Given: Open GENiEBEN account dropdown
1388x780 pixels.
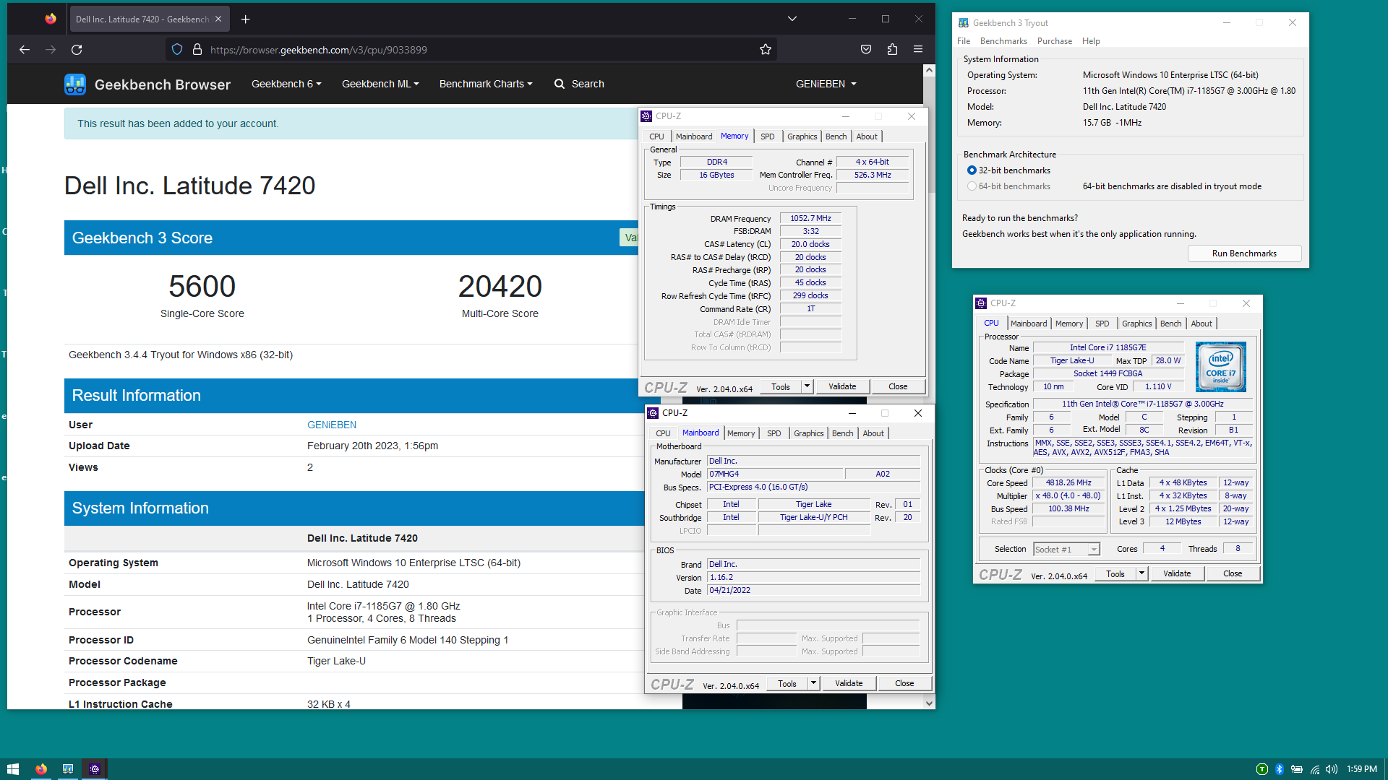Looking at the screenshot, I should pyautogui.click(x=826, y=84).
